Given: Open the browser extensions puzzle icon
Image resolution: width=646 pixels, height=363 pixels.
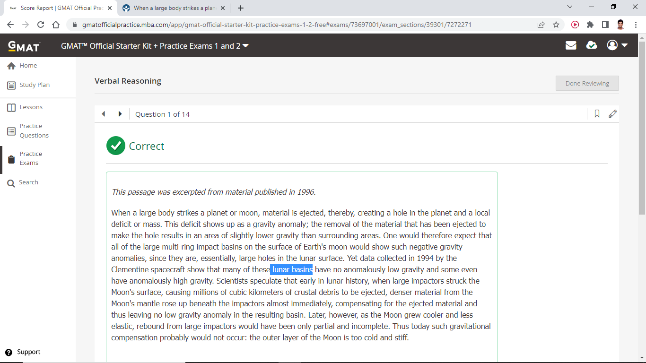Looking at the screenshot, I should coord(590,25).
